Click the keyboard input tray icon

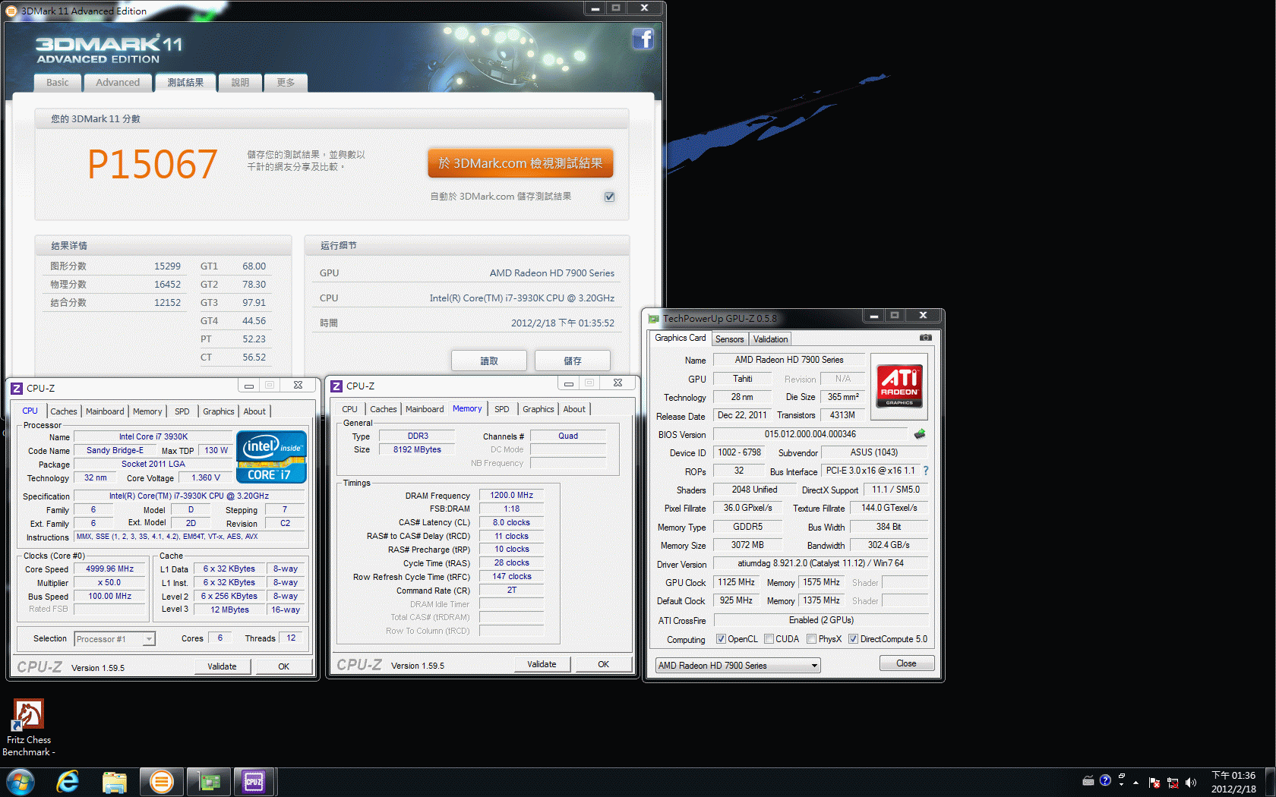[1088, 780]
